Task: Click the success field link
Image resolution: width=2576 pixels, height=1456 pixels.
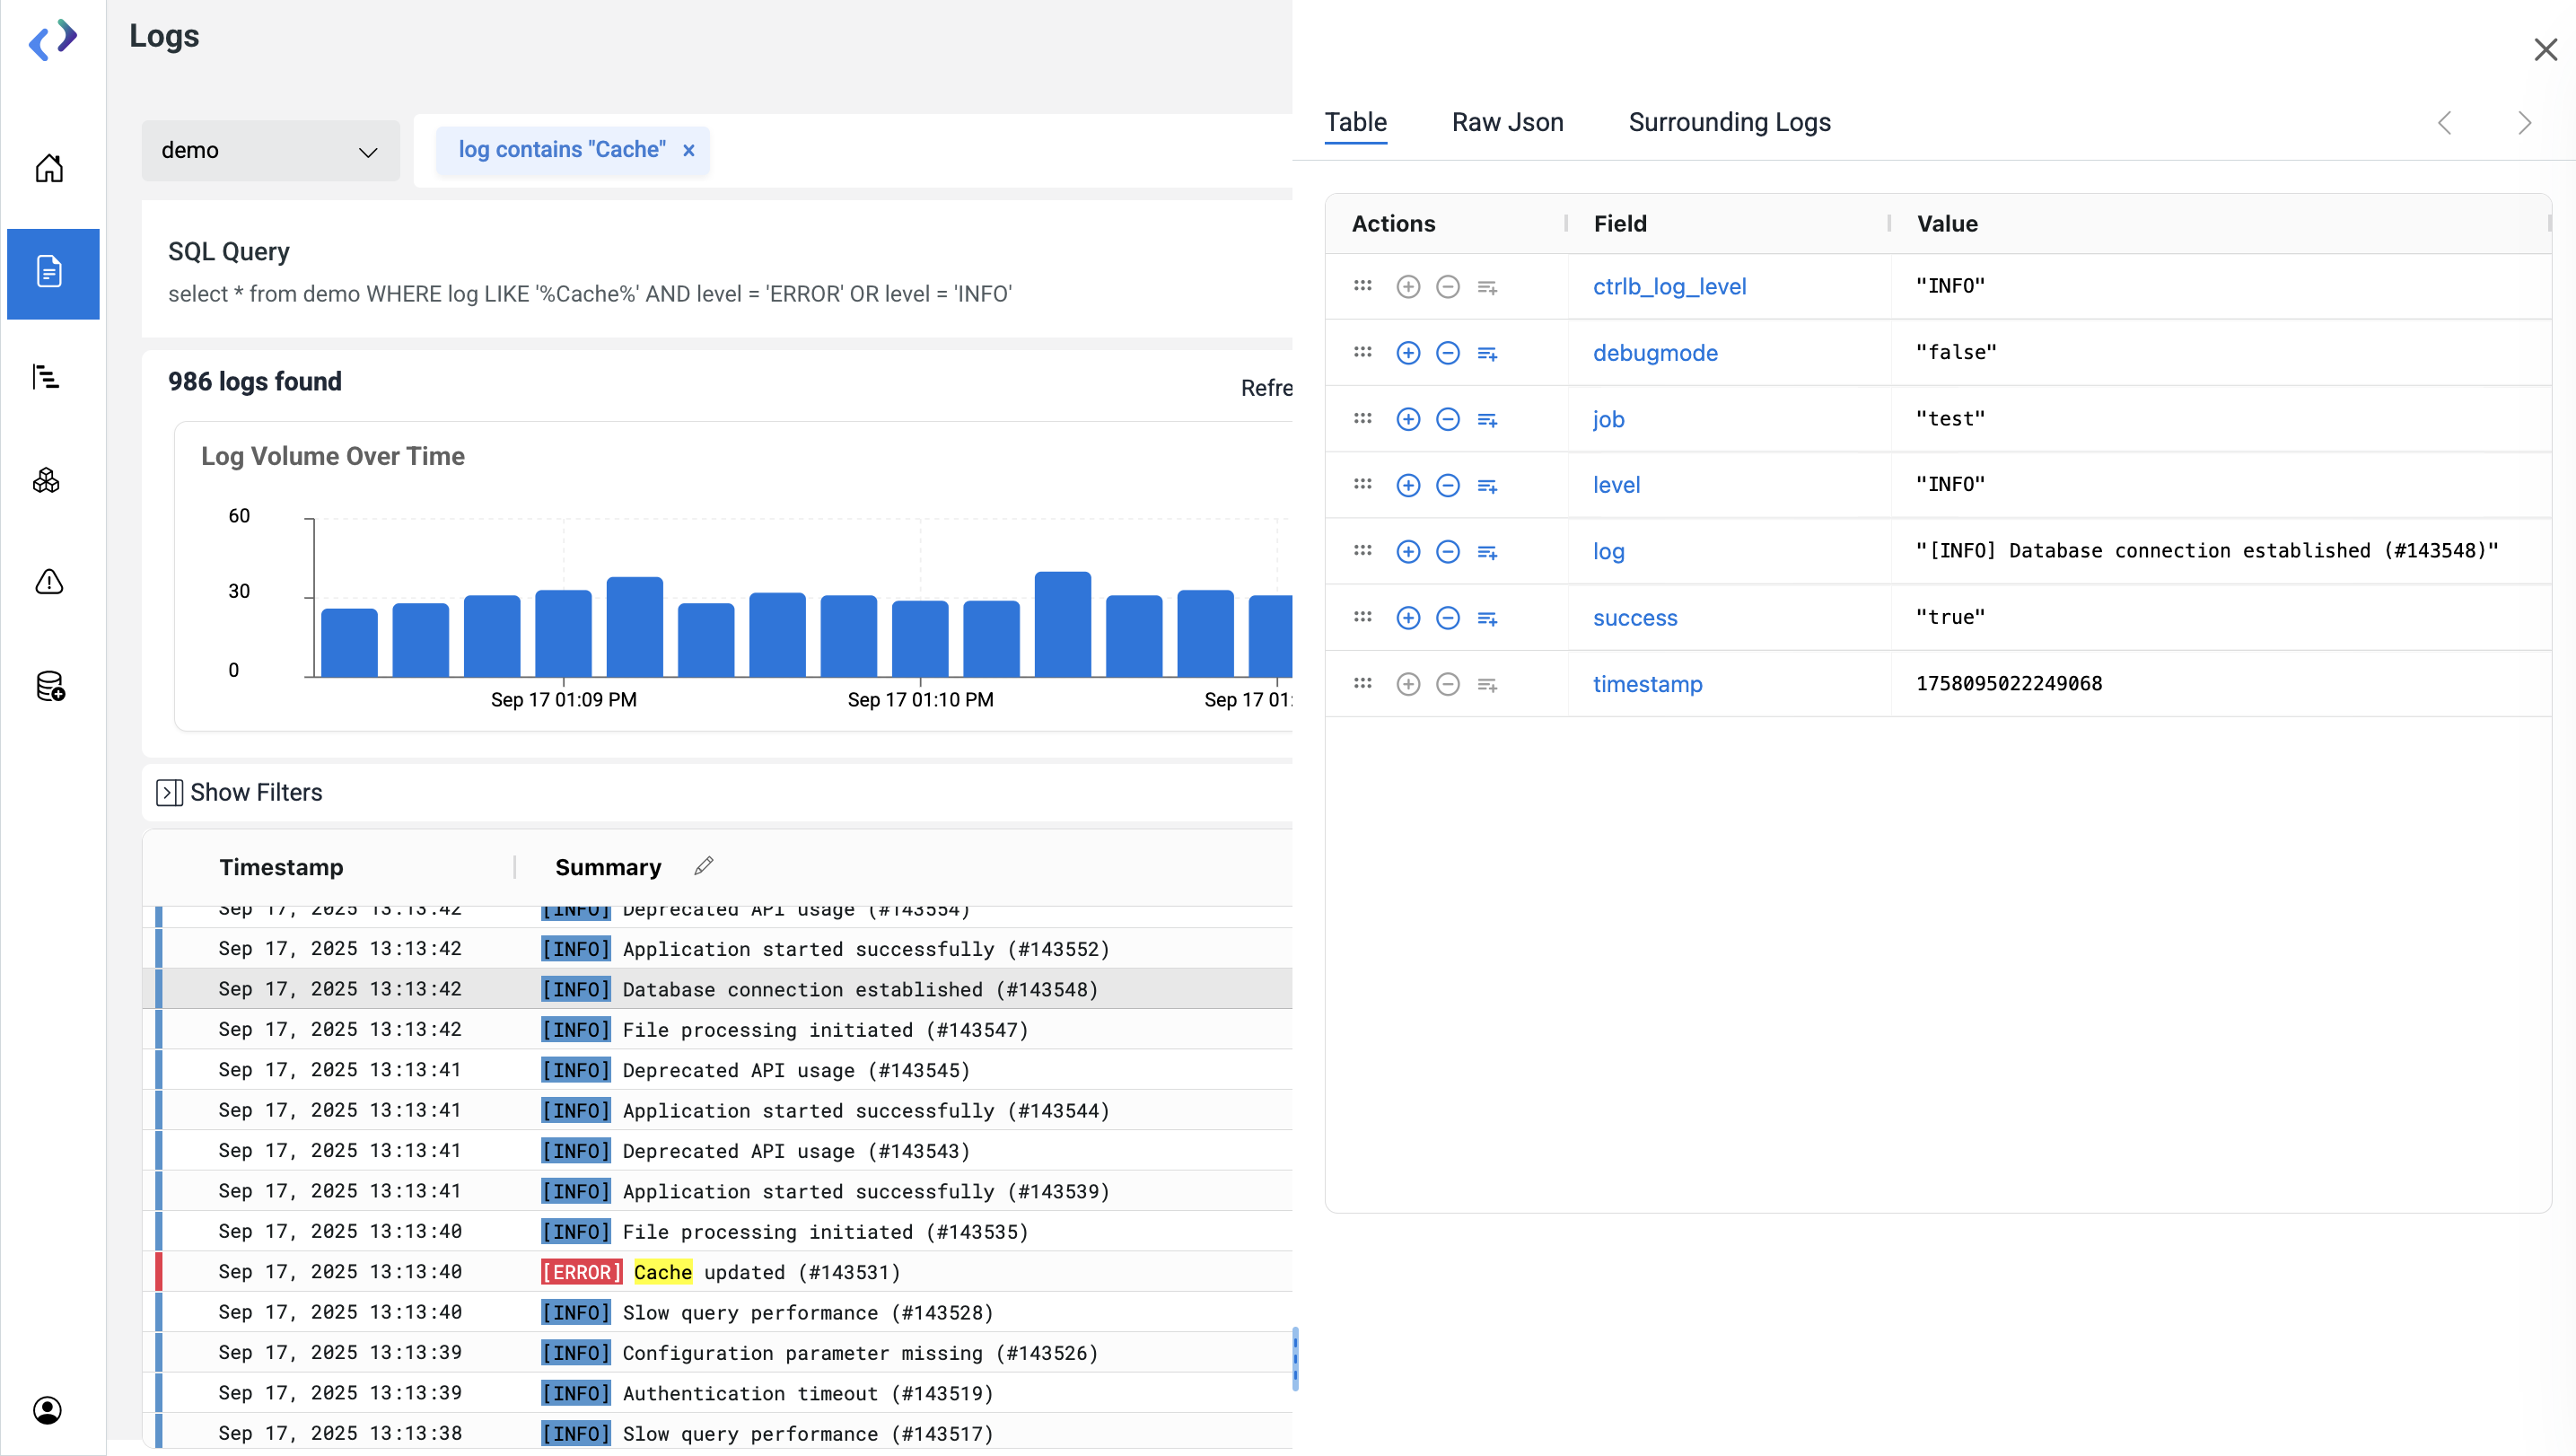Action: point(1635,618)
